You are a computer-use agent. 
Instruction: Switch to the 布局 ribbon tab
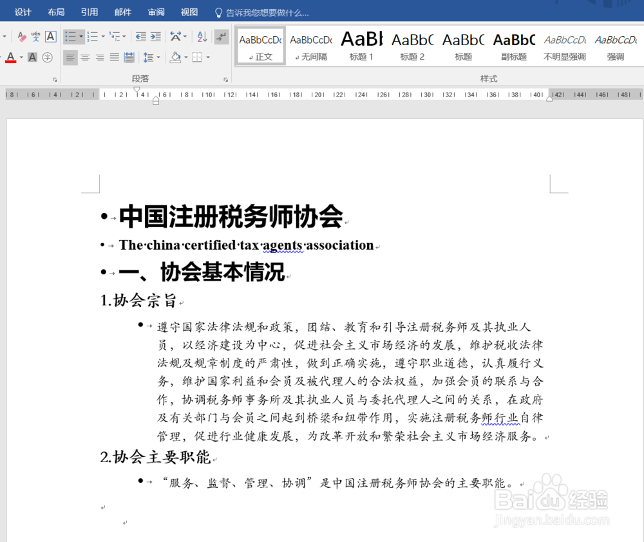[x=56, y=12]
